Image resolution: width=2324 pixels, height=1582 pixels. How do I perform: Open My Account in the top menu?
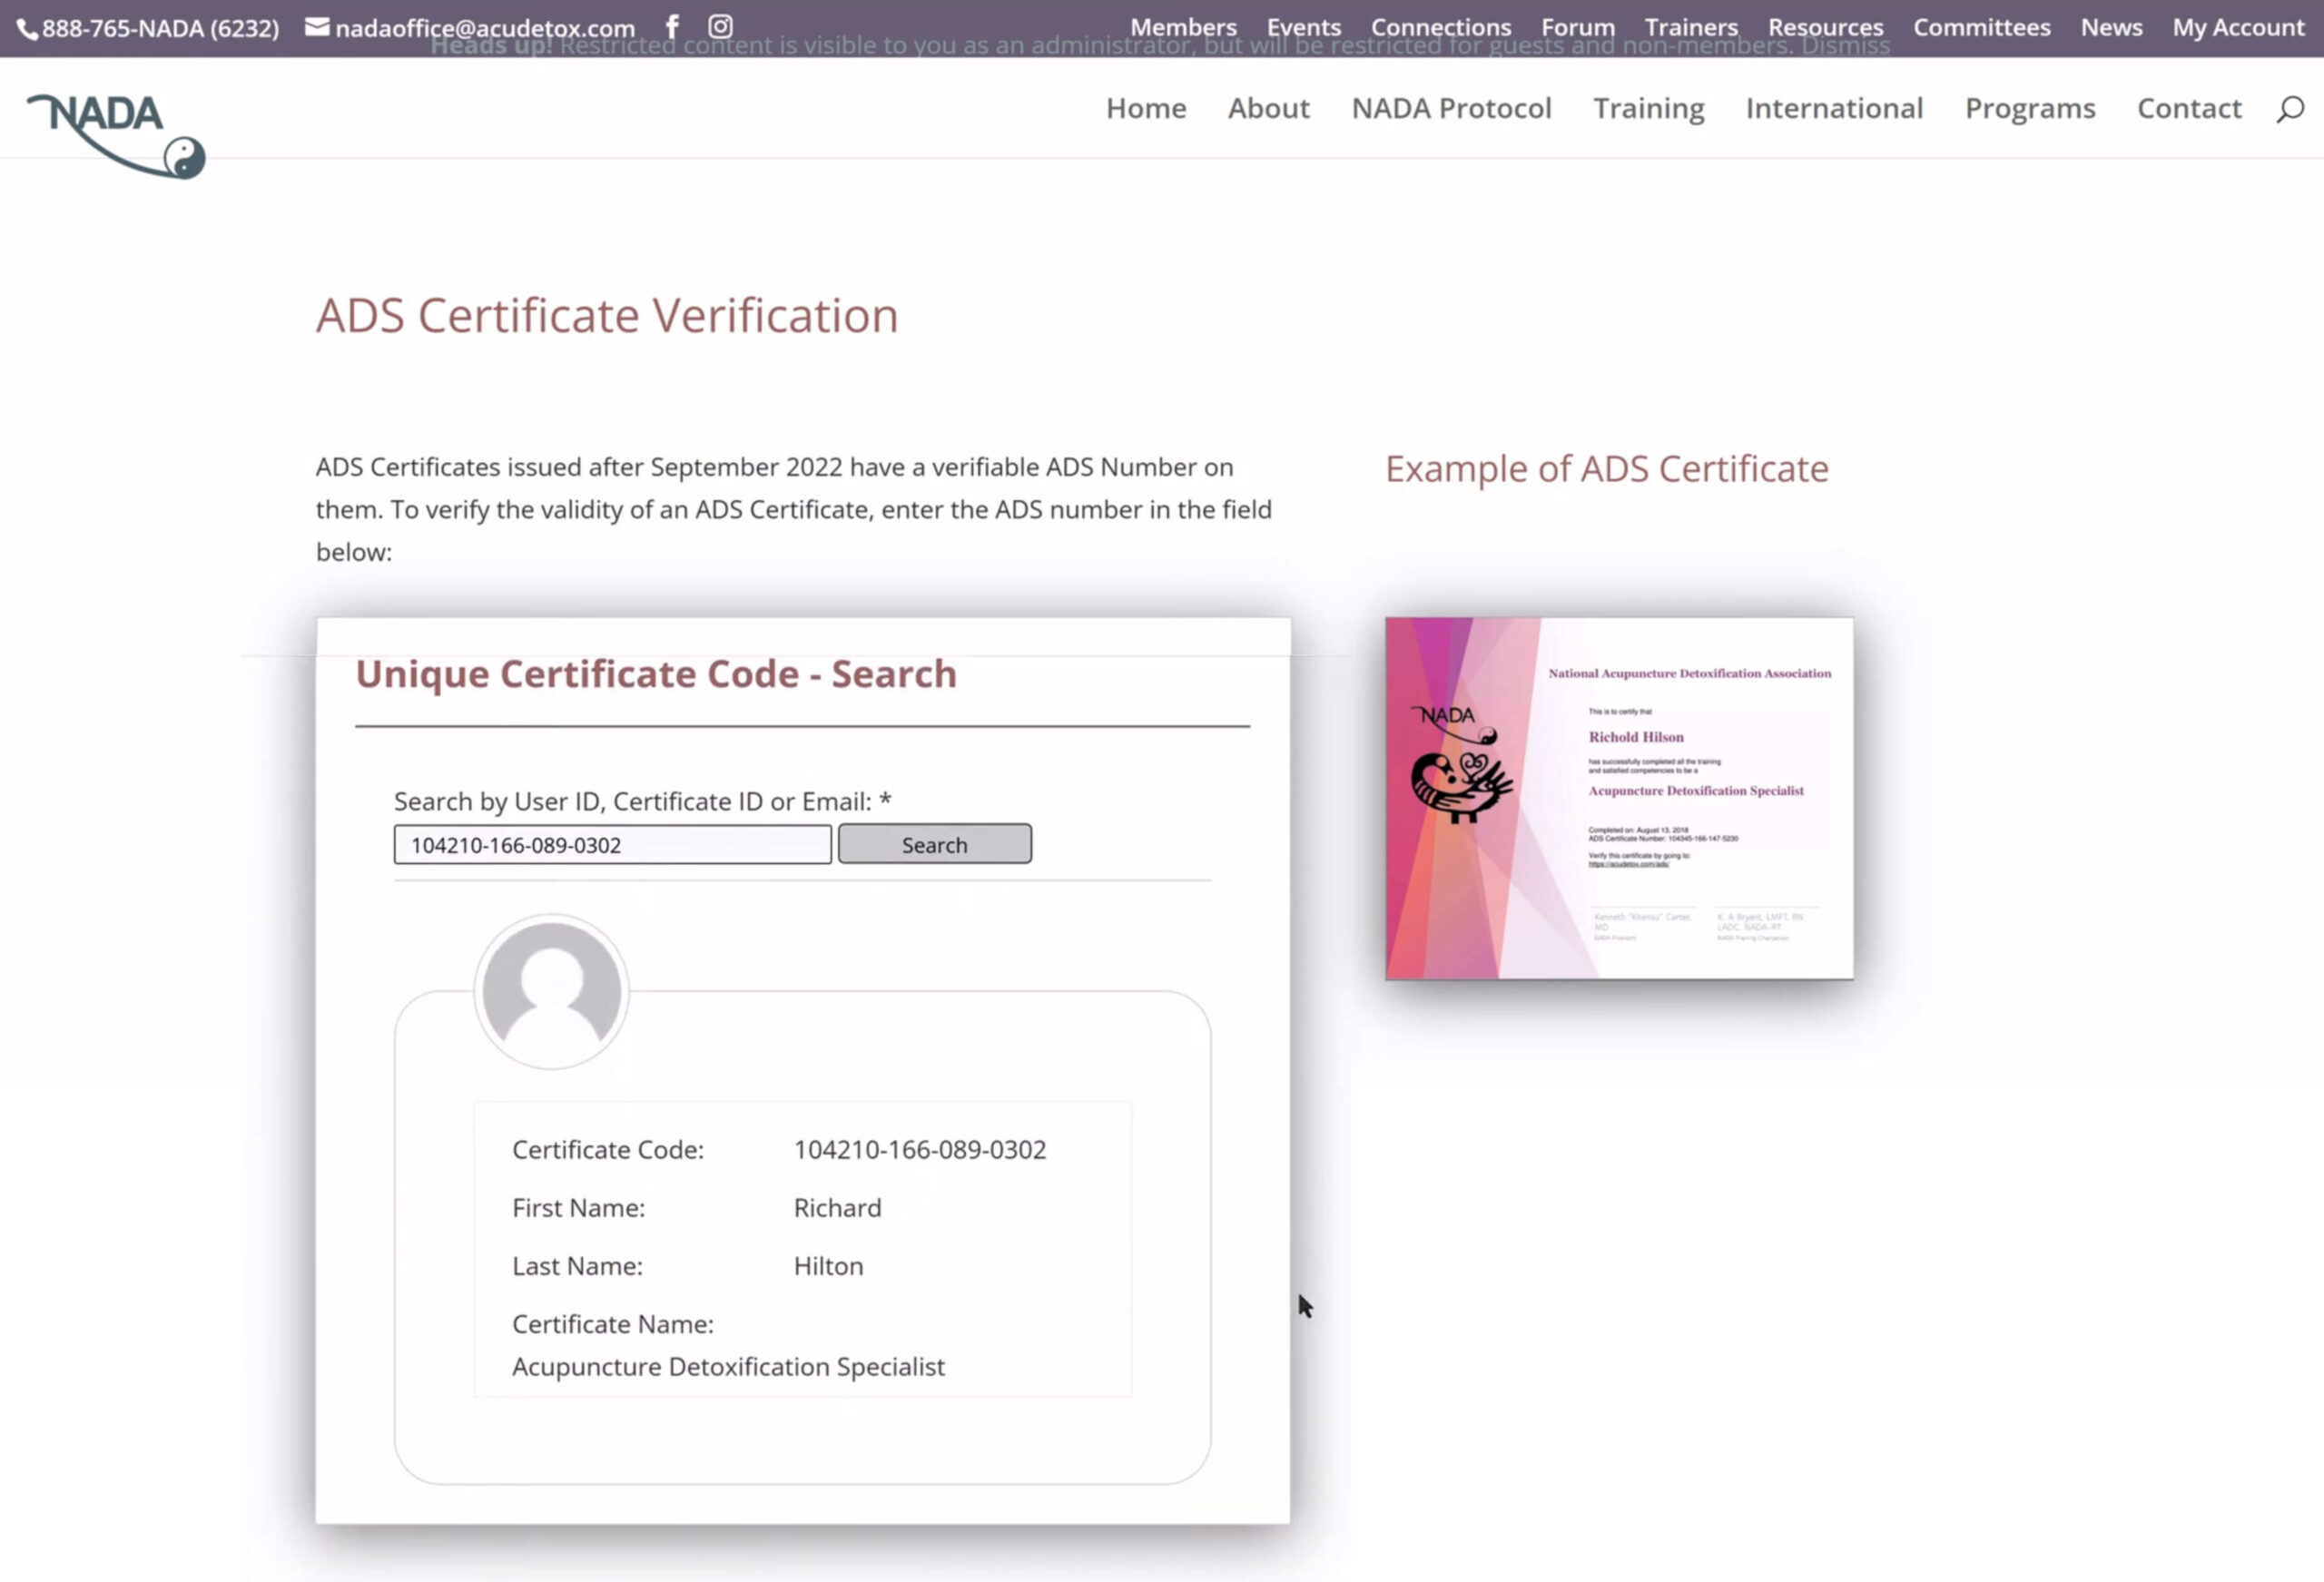2237,27
